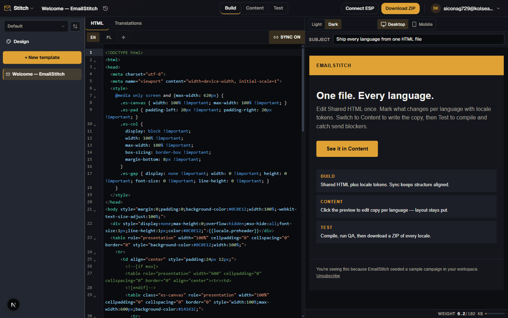Switch preview to Light theme
The height and width of the screenshot is (318, 508).
pyautogui.click(x=316, y=24)
